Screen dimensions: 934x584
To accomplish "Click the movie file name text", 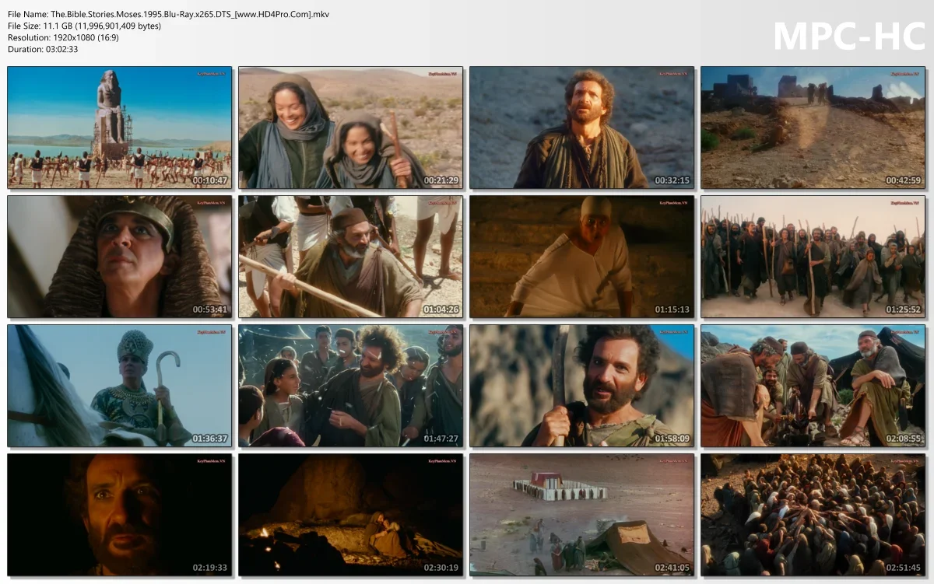I will (168, 14).
